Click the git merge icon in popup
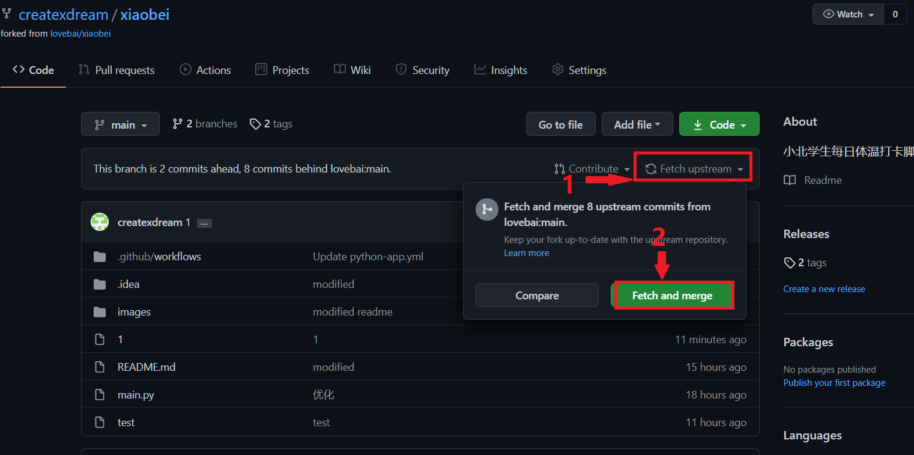 pyautogui.click(x=486, y=209)
